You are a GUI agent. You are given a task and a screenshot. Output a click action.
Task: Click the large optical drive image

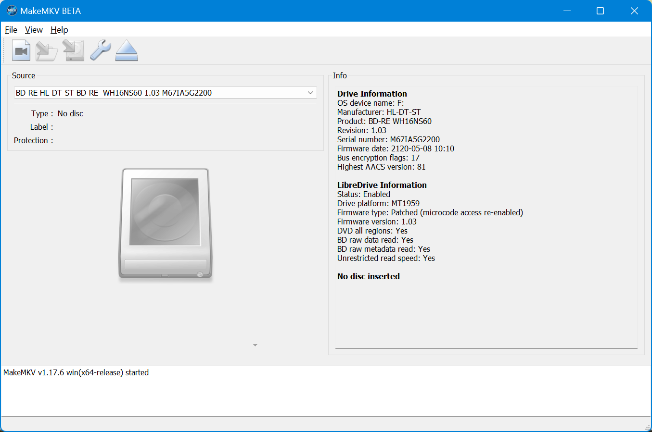click(166, 223)
